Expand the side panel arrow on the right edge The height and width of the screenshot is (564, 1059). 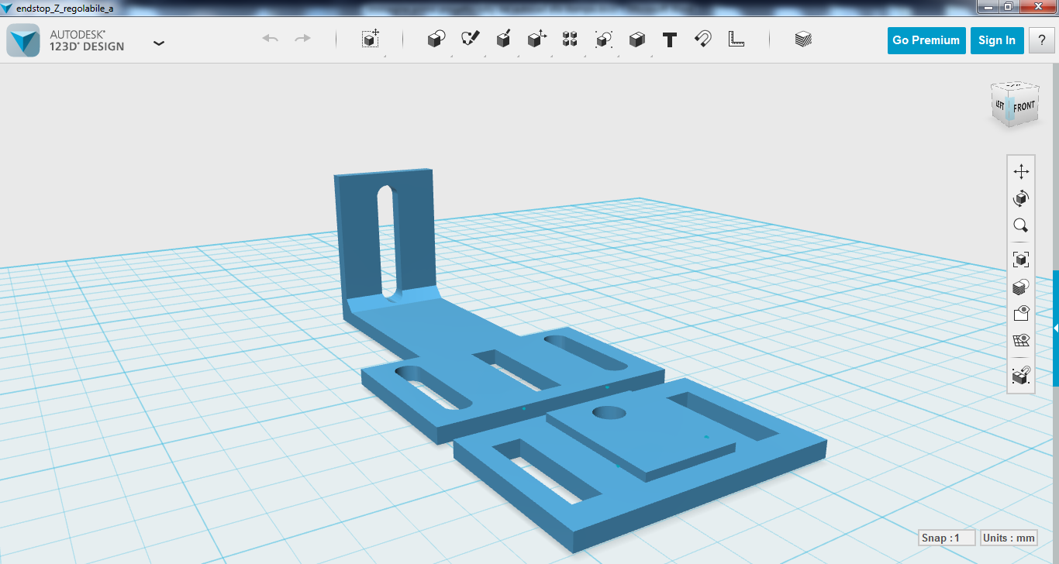coord(1055,328)
